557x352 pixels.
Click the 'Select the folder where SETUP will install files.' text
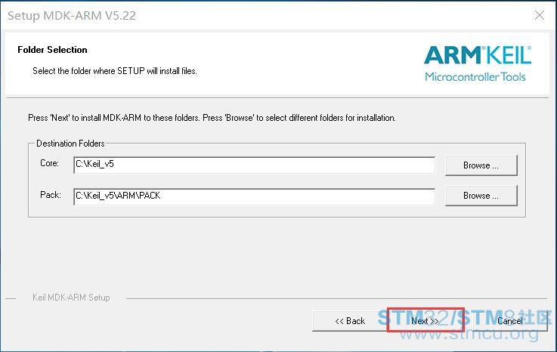(x=115, y=71)
